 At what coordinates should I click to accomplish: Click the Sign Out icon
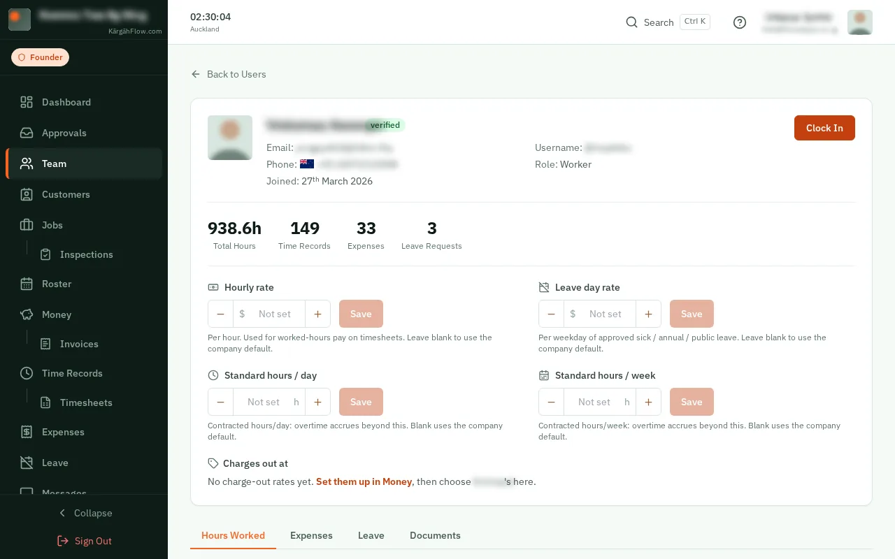(x=63, y=541)
